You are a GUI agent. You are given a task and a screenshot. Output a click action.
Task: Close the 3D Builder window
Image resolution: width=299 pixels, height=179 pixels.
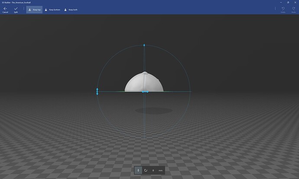pyautogui.click(x=295, y=3)
